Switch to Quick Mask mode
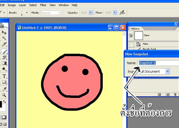Screen dimensions: 179x128 (4, 117)
